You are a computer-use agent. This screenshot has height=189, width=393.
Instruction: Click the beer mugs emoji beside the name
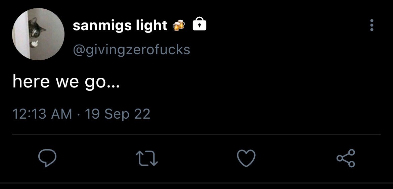tap(179, 25)
